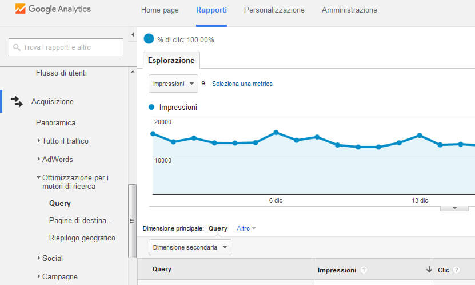Click the Clic column header
The width and height of the screenshot is (475, 285).
[443, 270]
